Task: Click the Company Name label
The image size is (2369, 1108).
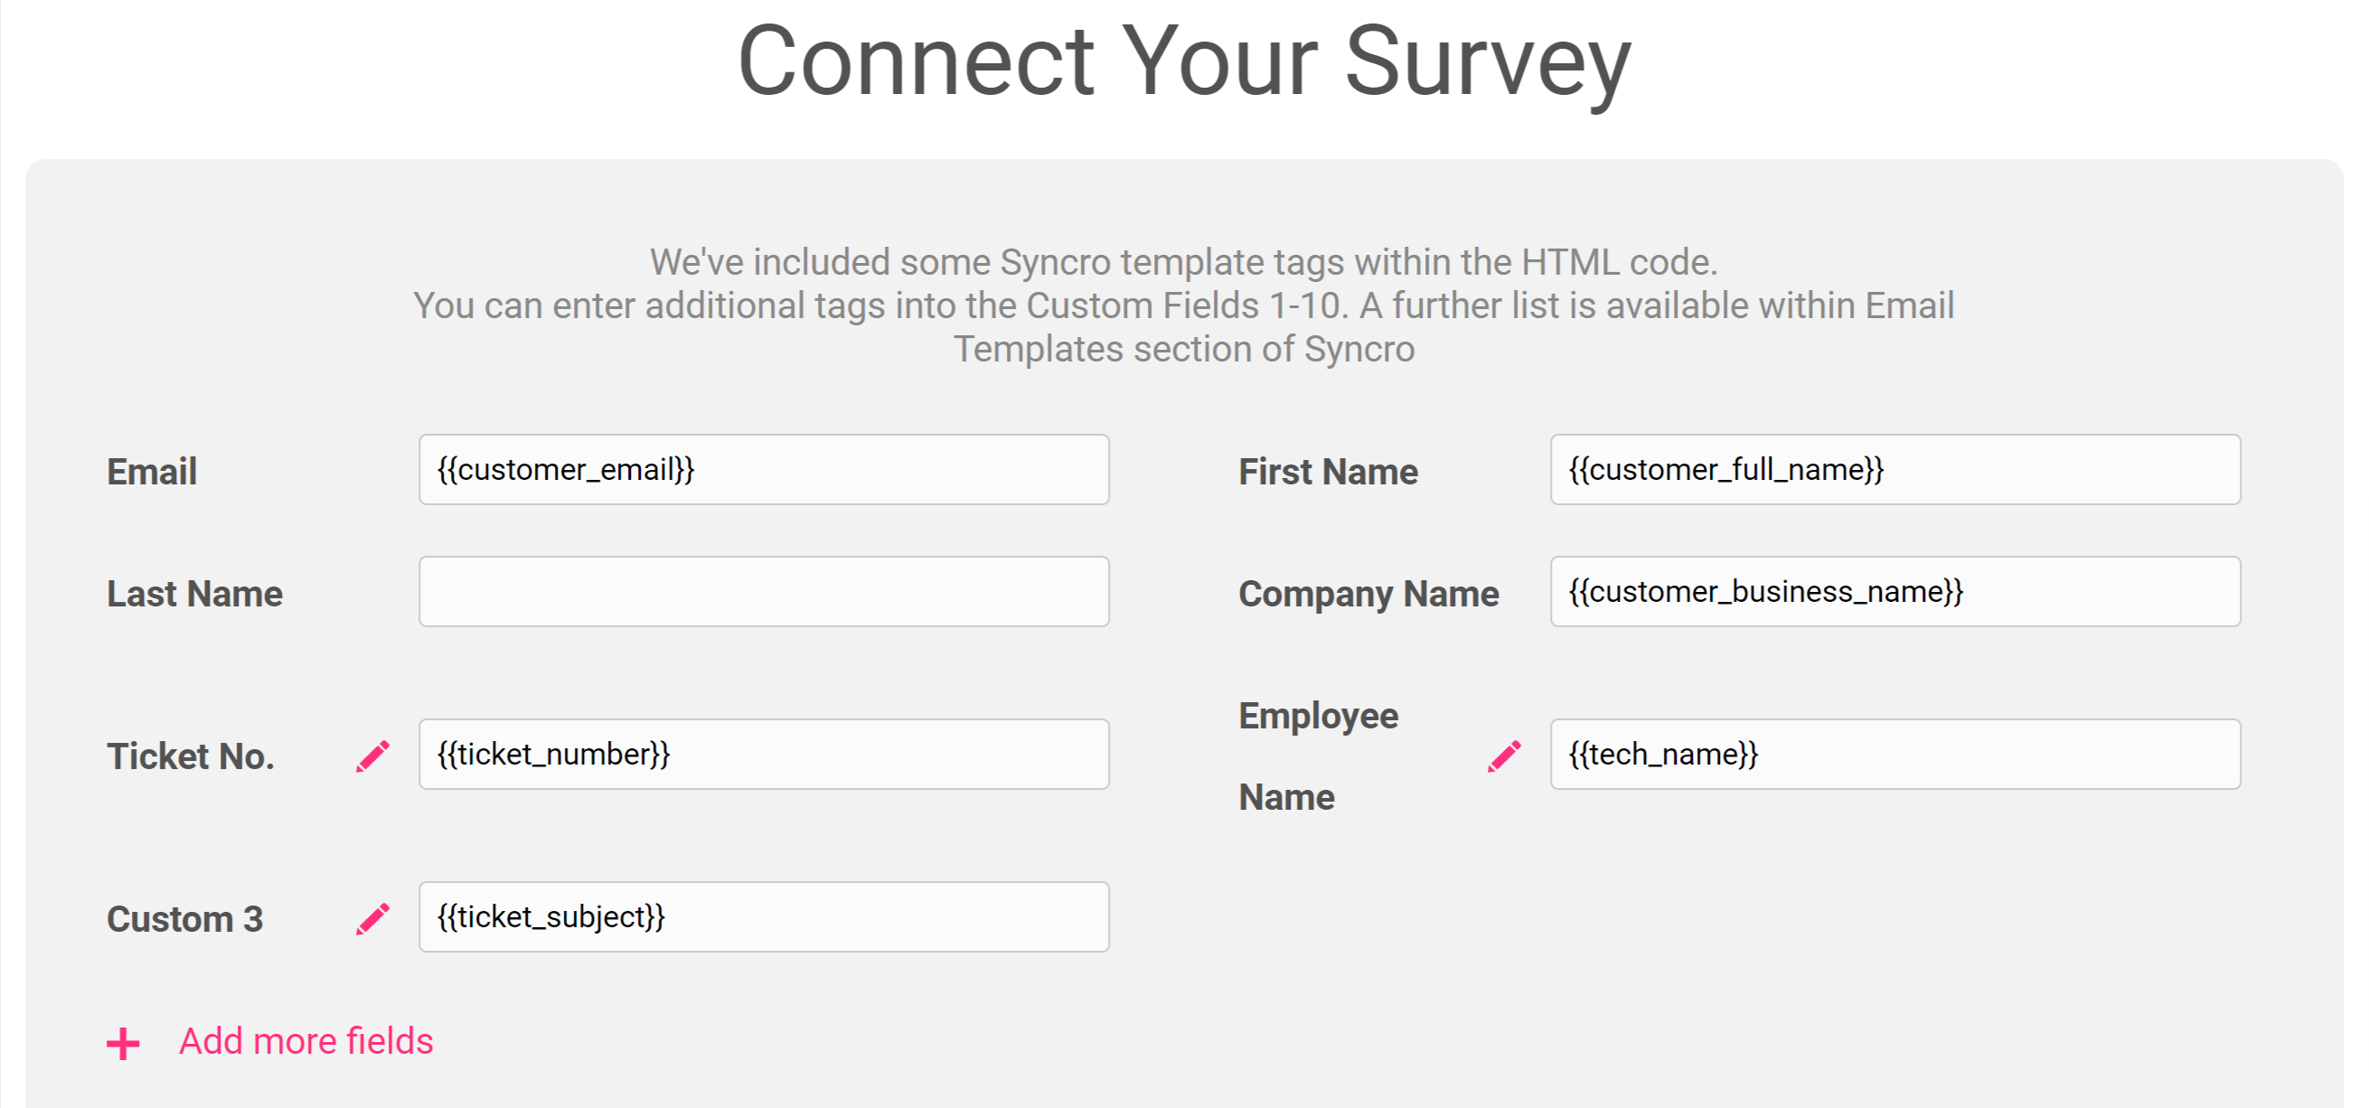Action: 1368,594
